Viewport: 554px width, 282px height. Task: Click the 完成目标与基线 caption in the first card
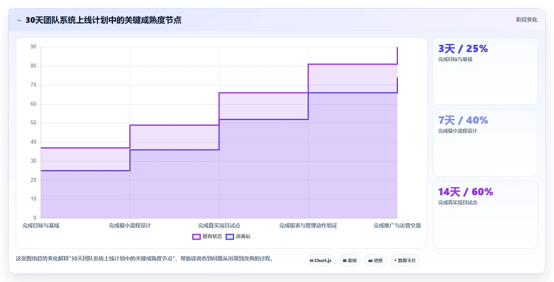[x=455, y=59]
